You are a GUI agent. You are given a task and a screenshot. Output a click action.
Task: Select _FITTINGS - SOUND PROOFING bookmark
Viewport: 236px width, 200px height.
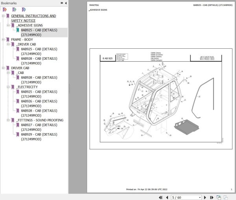(x=40, y=120)
